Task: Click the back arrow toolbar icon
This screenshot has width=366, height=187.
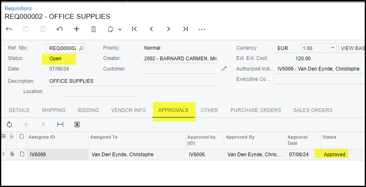Action: tap(9, 29)
